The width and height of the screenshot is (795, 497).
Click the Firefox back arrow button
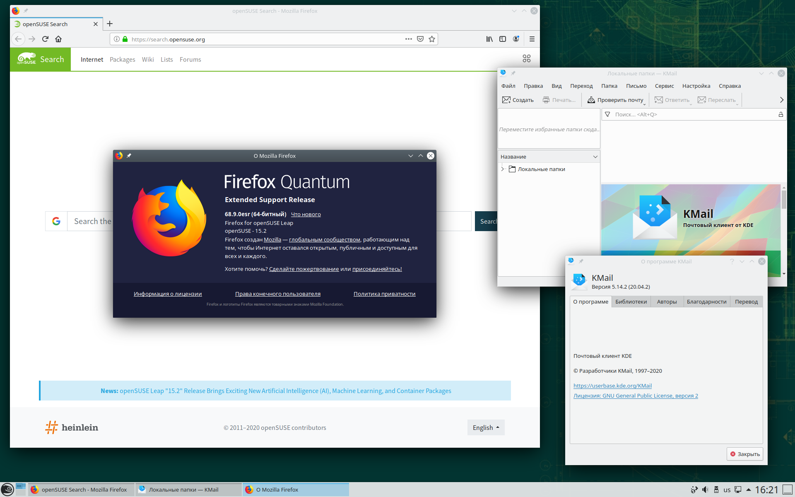[x=18, y=39]
